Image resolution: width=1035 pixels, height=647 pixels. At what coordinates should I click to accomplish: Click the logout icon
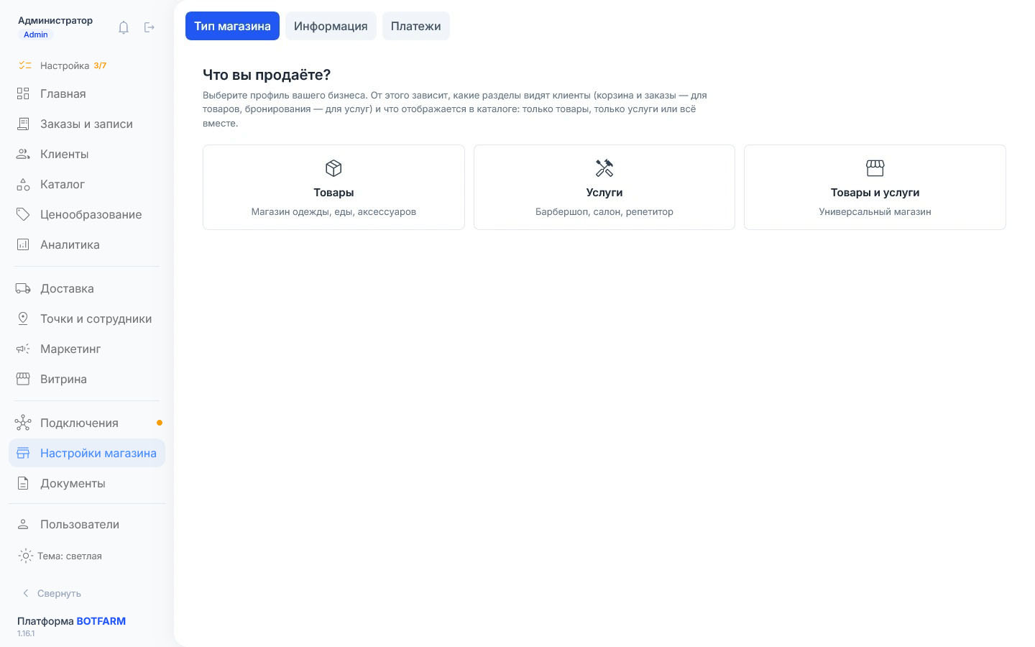(x=149, y=27)
